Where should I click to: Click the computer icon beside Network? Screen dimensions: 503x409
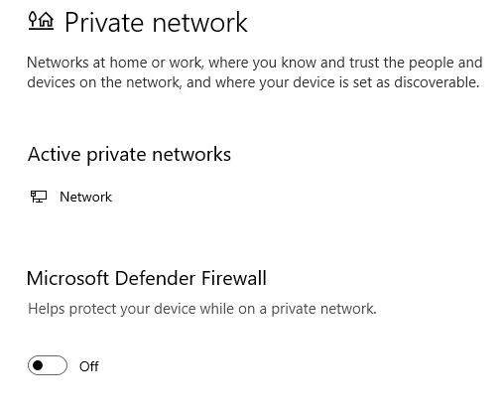[x=39, y=197]
